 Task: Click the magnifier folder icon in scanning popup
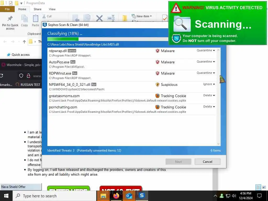point(182,24)
